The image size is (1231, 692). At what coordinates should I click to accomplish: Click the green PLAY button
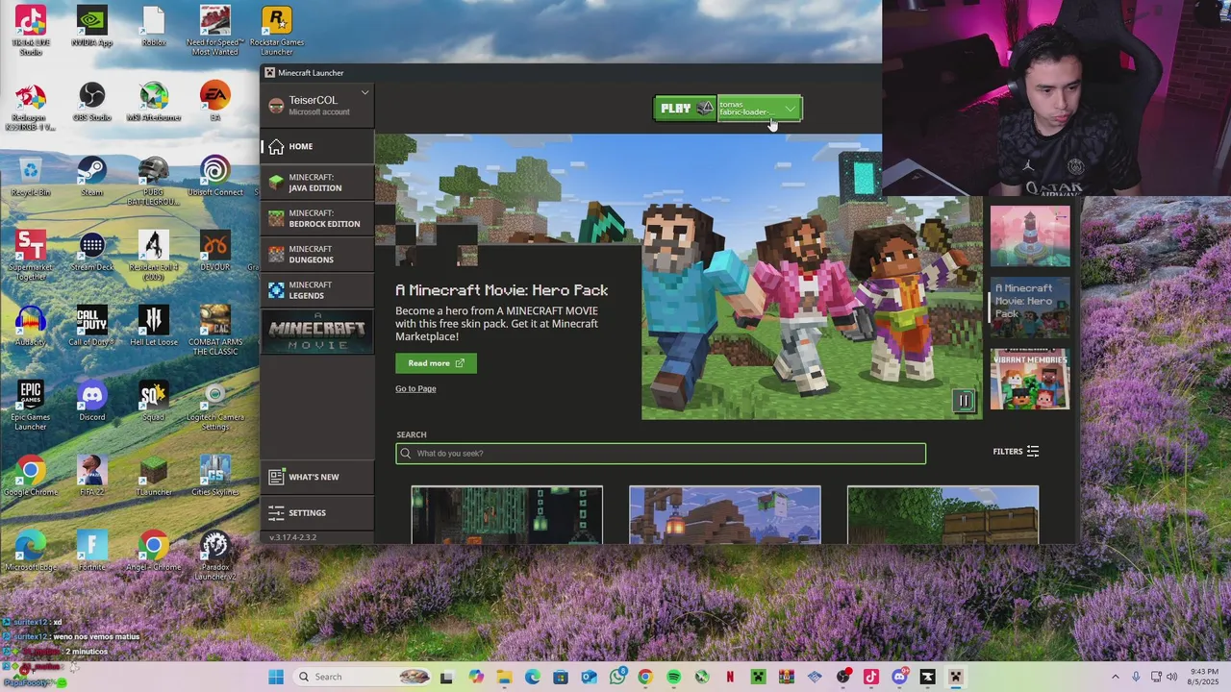pos(686,109)
